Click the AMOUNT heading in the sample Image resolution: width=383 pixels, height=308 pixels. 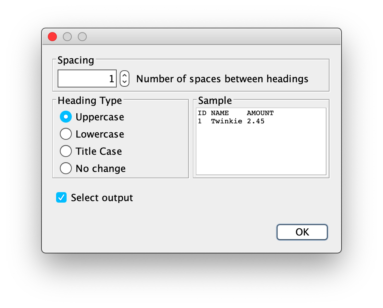click(x=260, y=113)
